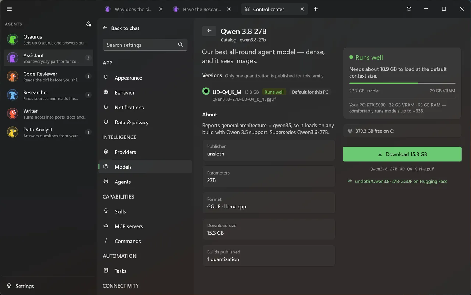Click the Publisher value "unsloth"
The width and height of the screenshot is (471, 295).
(x=216, y=154)
